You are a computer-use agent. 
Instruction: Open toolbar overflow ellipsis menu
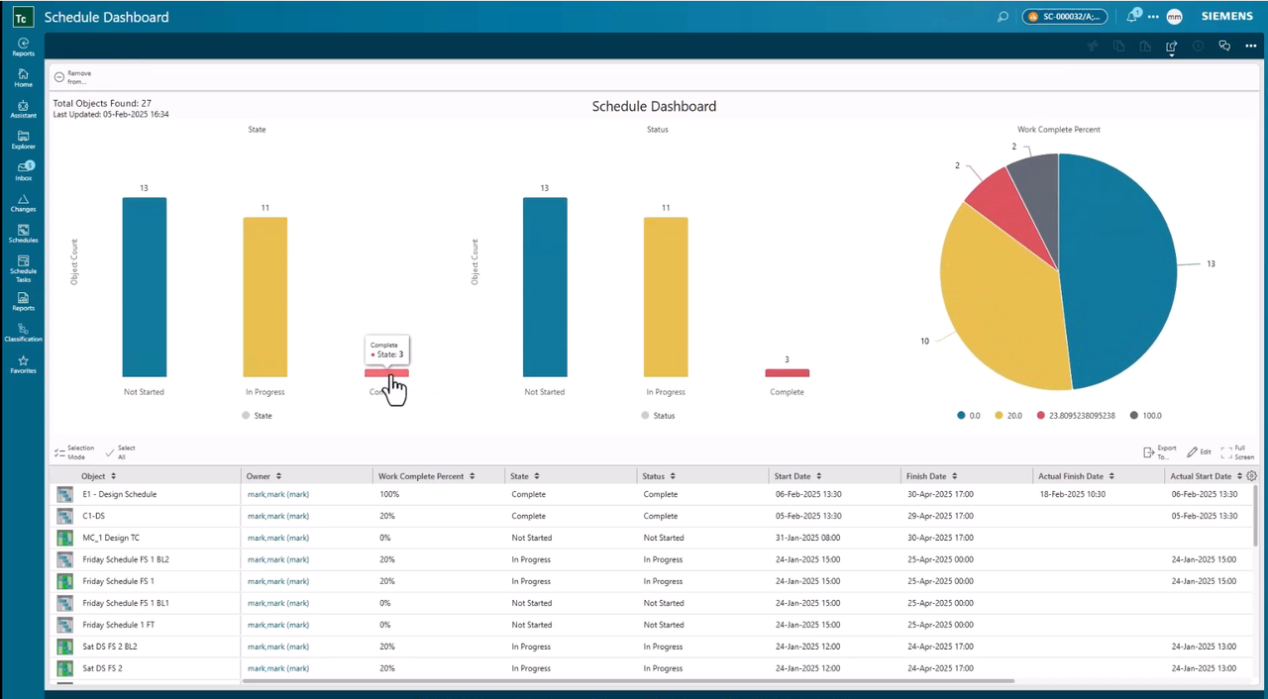click(1251, 46)
